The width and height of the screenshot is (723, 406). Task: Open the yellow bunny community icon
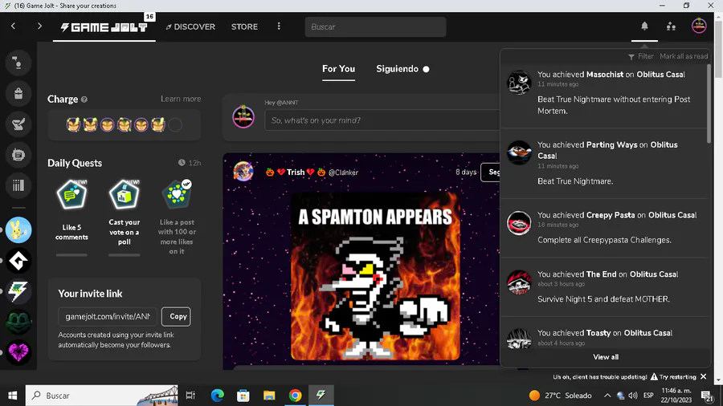(18, 229)
